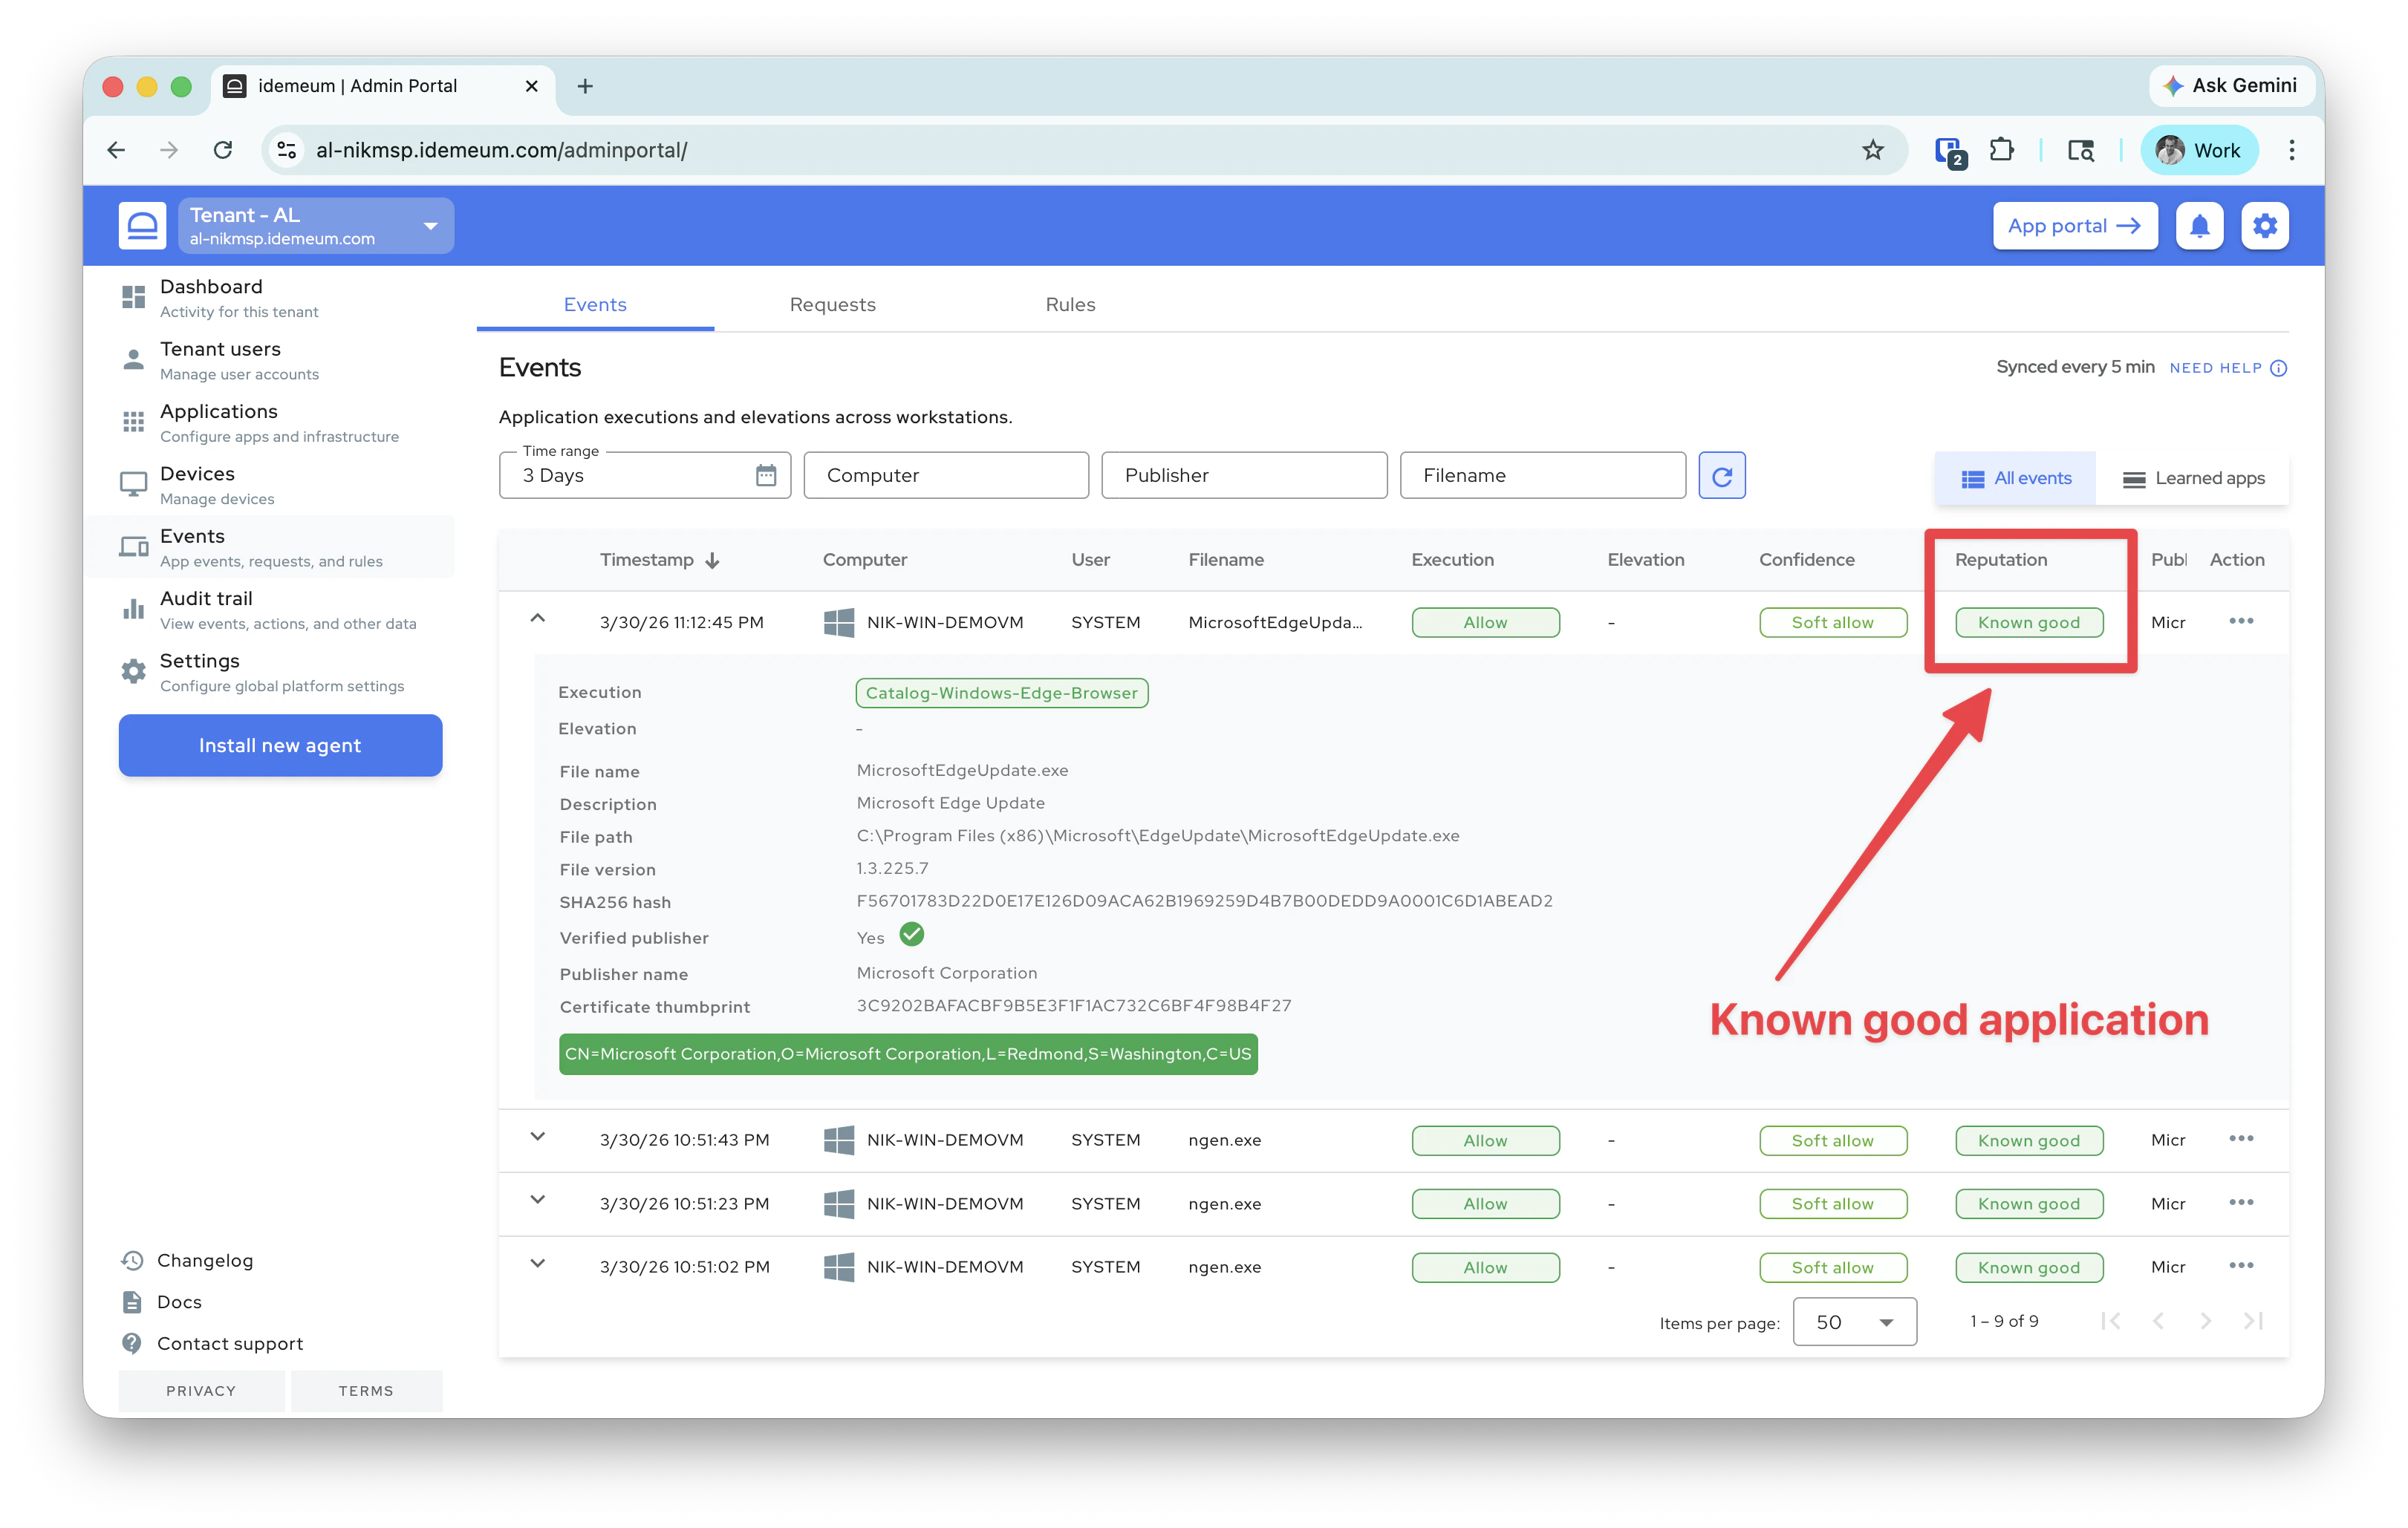Expand the 10:51:43 PM ngen.exe row
Viewport: 2408px width, 1528px height.
(x=538, y=1137)
